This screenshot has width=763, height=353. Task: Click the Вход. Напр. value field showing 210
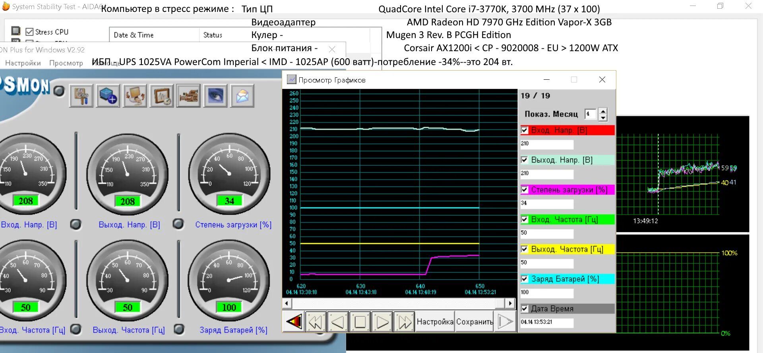[x=547, y=144]
